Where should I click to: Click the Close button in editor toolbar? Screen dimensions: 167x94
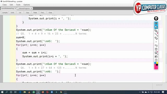click(x=50, y=13)
